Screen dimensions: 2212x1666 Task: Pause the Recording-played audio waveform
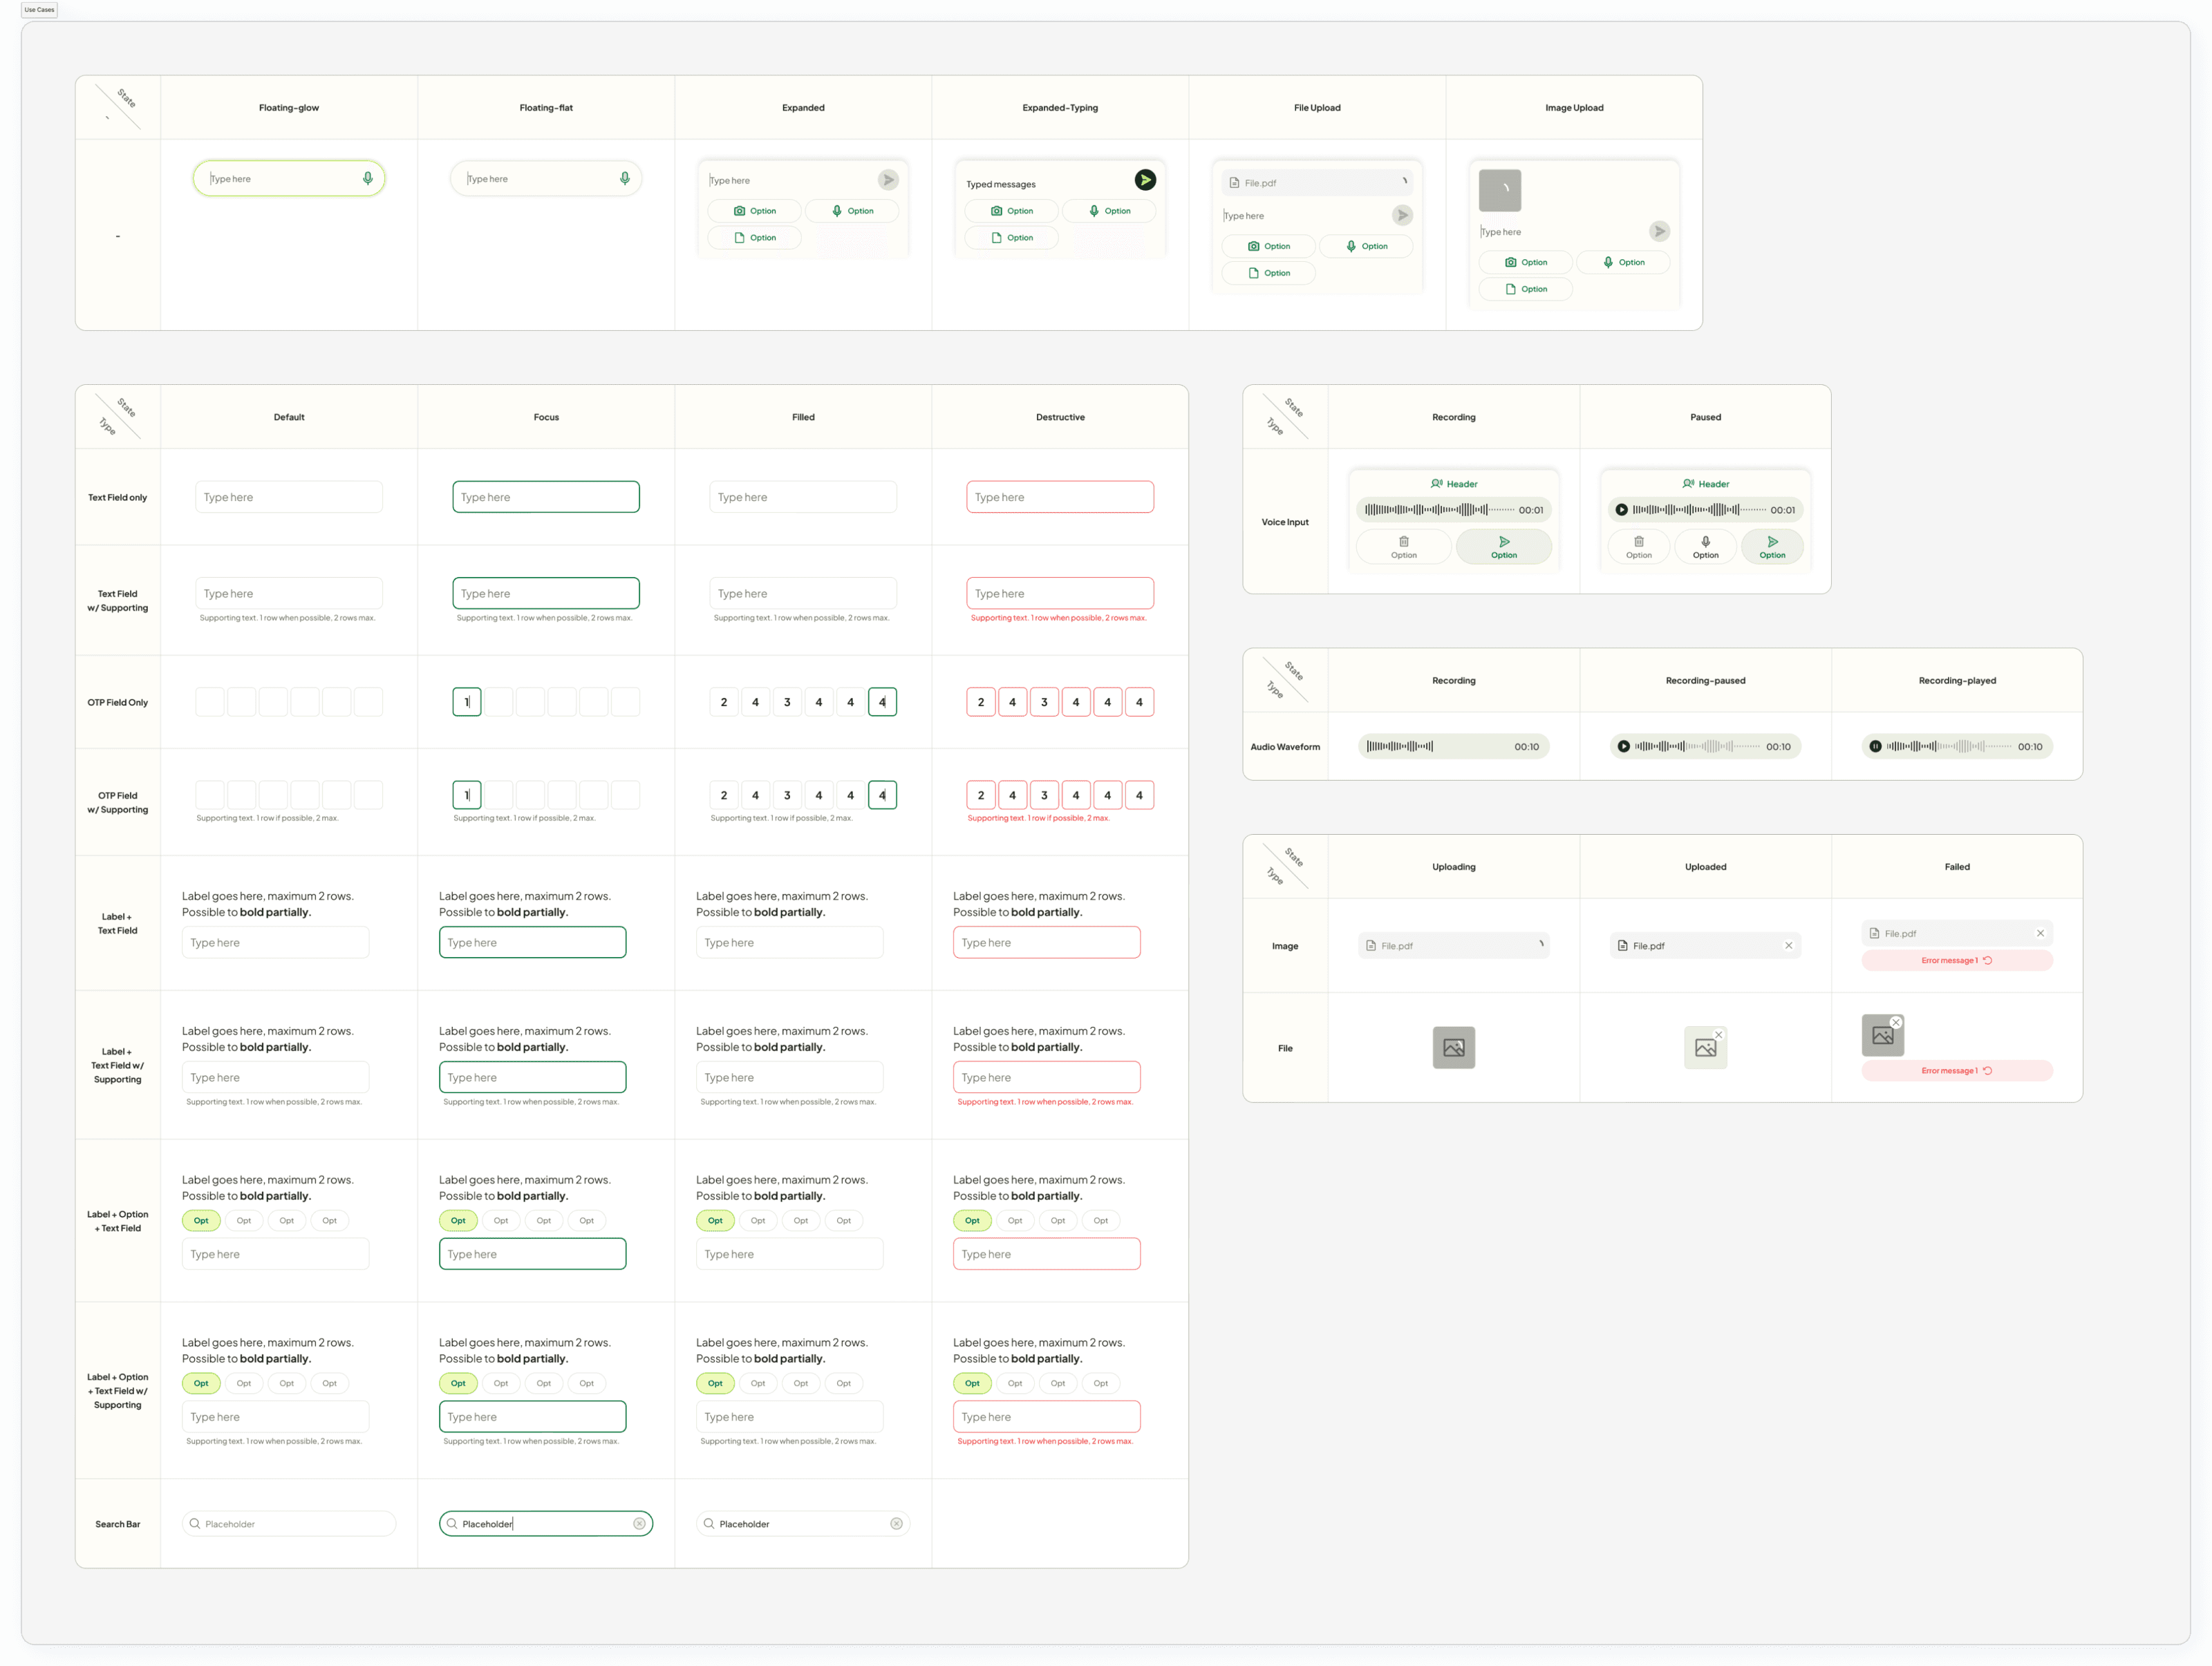(x=1875, y=746)
